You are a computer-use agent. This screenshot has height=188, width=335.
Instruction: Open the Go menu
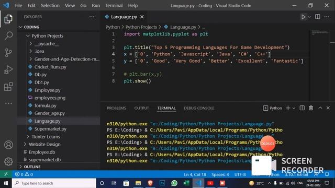pyautogui.click(x=83, y=6)
